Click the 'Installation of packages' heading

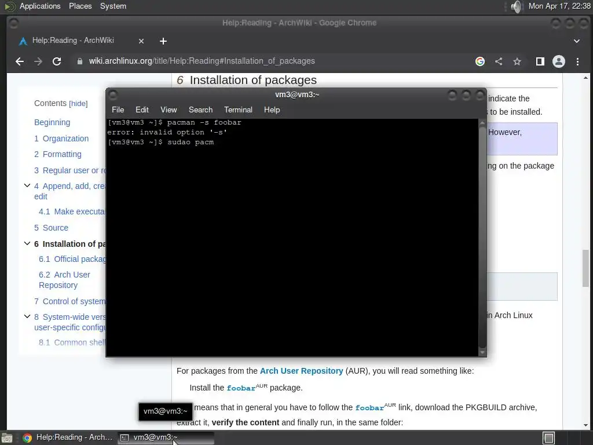click(x=253, y=80)
